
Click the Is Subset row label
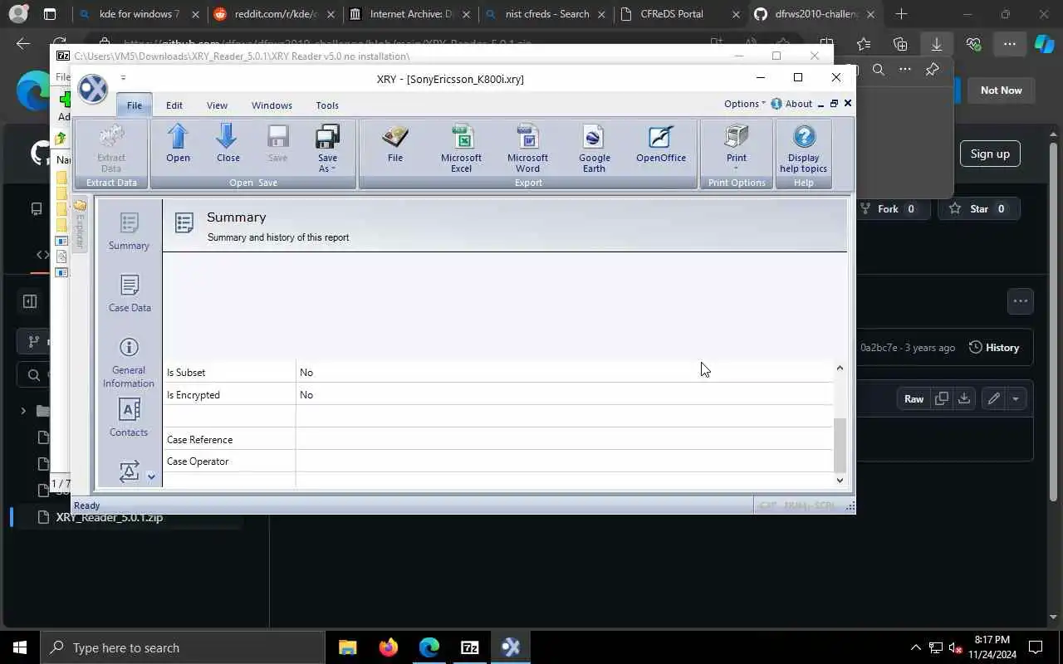[x=186, y=373]
